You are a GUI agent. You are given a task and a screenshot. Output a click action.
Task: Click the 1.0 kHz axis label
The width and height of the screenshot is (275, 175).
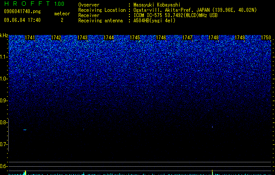[x=4, y=79]
